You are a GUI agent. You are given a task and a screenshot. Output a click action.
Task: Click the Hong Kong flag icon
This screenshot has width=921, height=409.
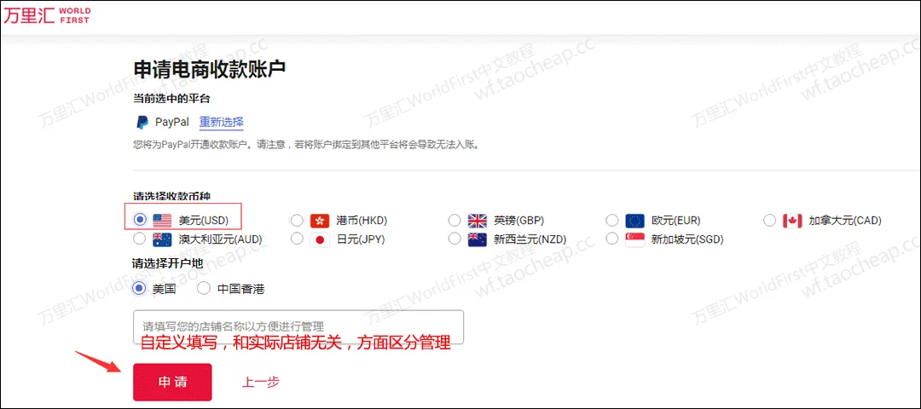(320, 221)
